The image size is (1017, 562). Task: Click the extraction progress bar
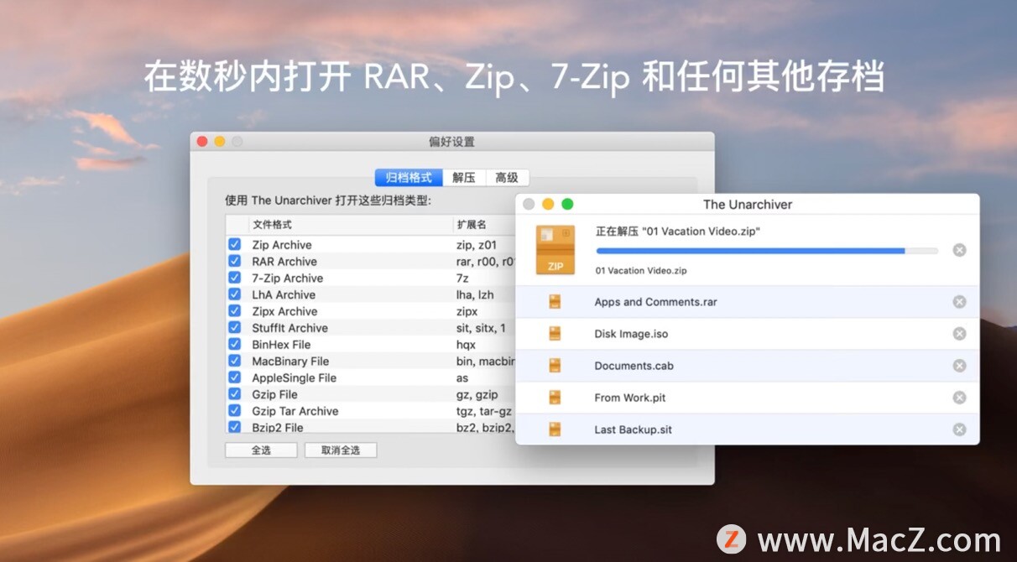[x=767, y=250]
